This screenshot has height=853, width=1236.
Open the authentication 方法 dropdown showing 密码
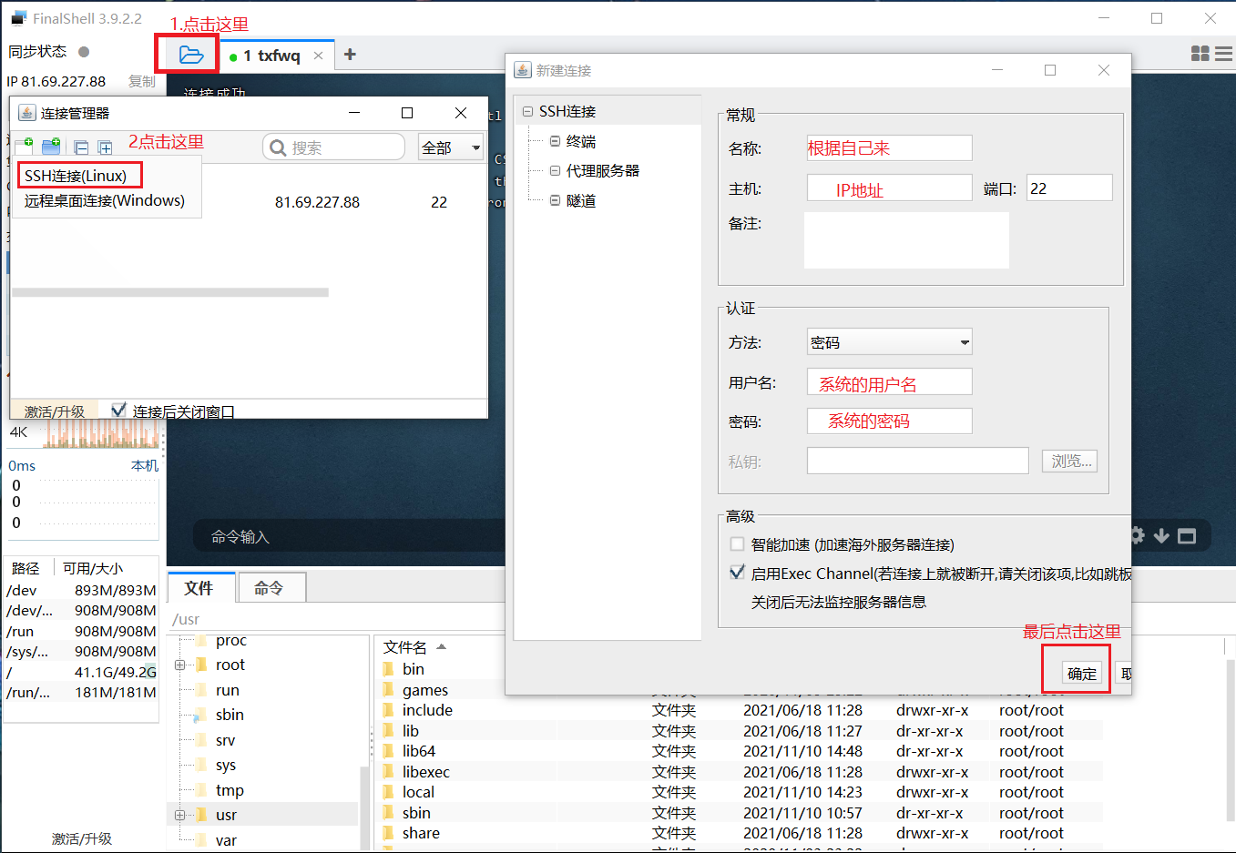pyautogui.click(x=889, y=341)
